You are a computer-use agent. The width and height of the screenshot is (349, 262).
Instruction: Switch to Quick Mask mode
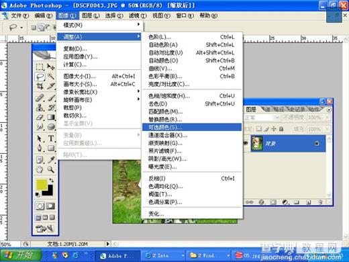click(50, 206)
